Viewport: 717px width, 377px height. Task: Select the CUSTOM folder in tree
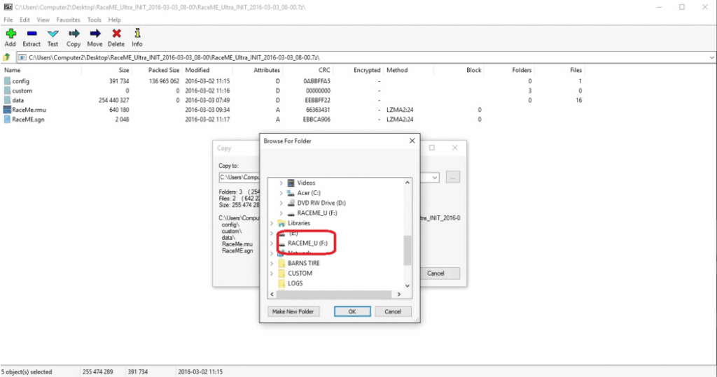tap(300, 273)
